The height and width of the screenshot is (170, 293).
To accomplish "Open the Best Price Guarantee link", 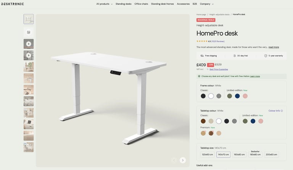I will point(219,70).
